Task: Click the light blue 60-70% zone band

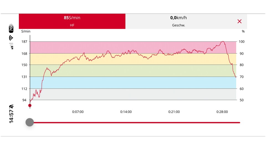Action: 133,82
